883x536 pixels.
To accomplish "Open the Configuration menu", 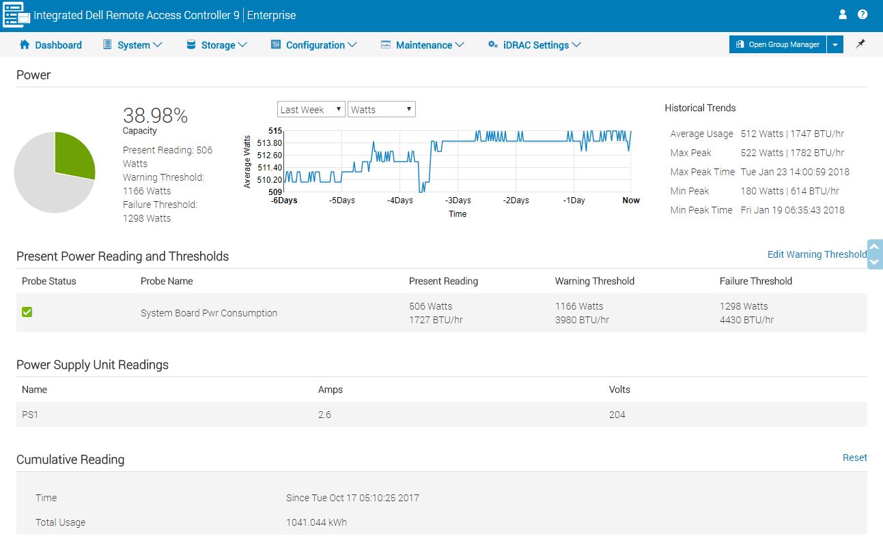I will (x=315, y=45).
